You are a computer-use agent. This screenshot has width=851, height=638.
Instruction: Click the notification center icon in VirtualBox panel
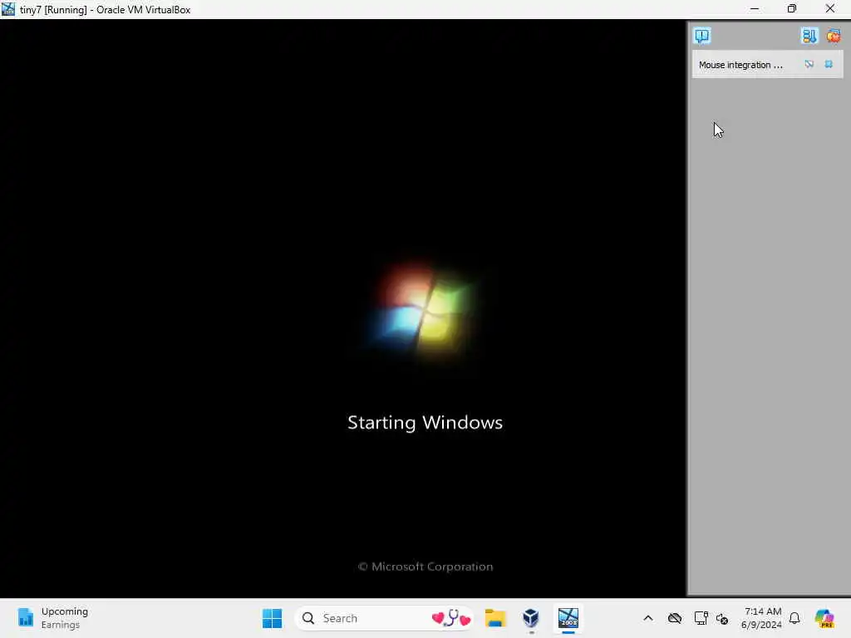coord(701,36)
